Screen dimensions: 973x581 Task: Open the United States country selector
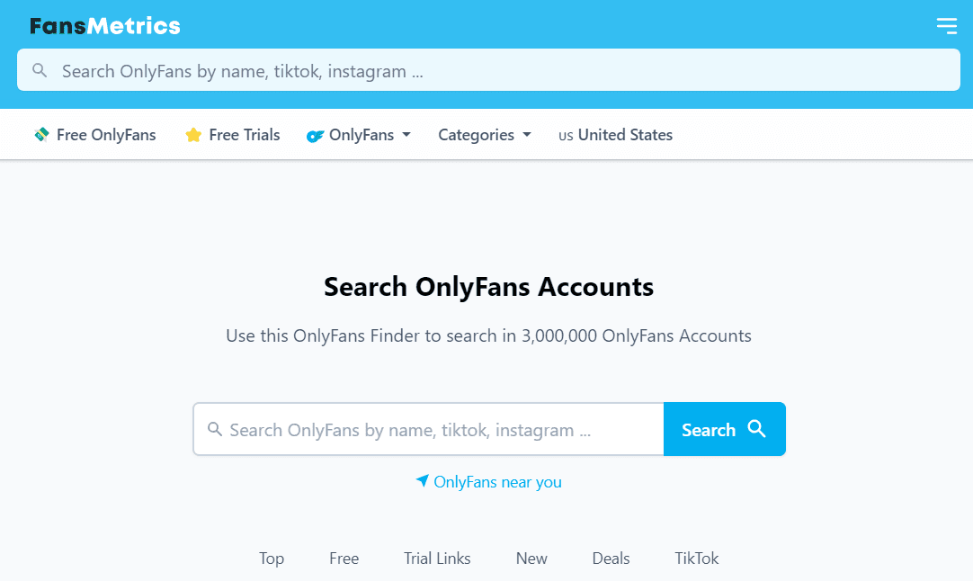click(616, 135)
